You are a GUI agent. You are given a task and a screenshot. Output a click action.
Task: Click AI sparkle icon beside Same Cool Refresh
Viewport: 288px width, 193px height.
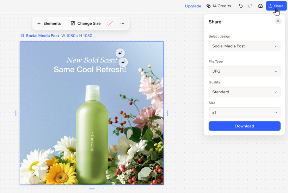click(123, 62)
